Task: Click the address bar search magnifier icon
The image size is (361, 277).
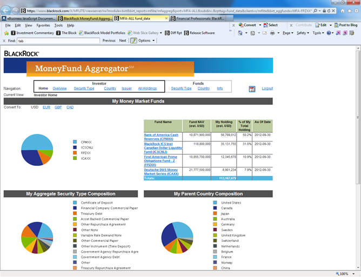Action: [315, 11]
